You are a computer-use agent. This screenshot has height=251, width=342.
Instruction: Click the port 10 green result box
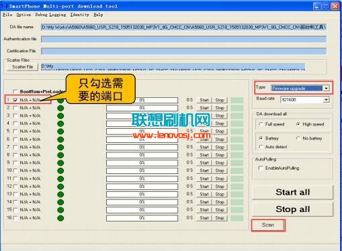click(x=237, y=170)
